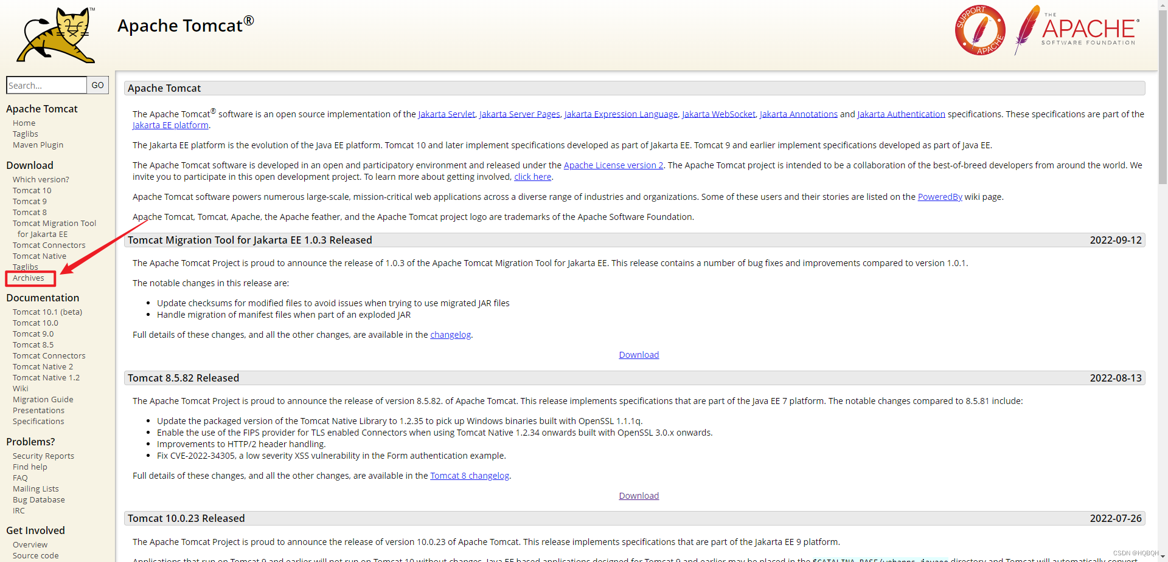This screenshot has width=1168, height=562.
Task: Open Specifications link
Action: tap(38, 421)
